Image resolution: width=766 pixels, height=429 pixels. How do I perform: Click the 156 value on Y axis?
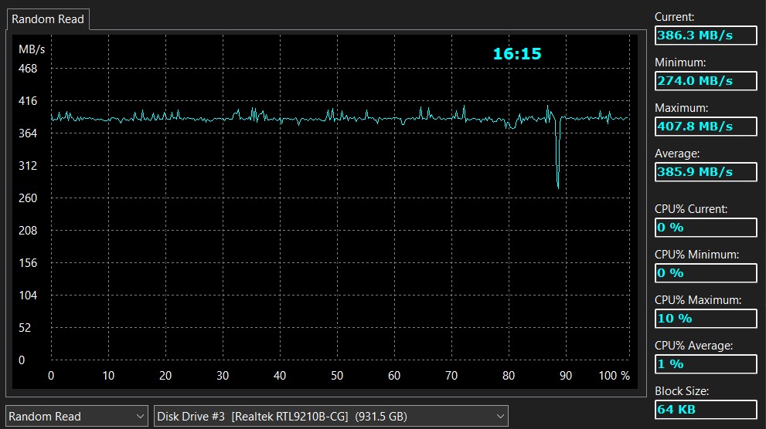click(x=28, y=263)
